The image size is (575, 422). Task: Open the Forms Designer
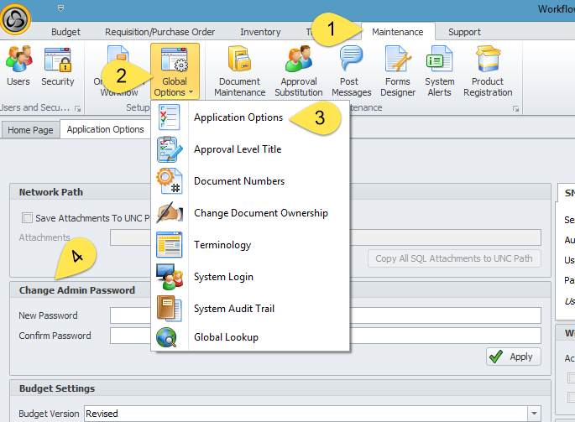point(397,70)
